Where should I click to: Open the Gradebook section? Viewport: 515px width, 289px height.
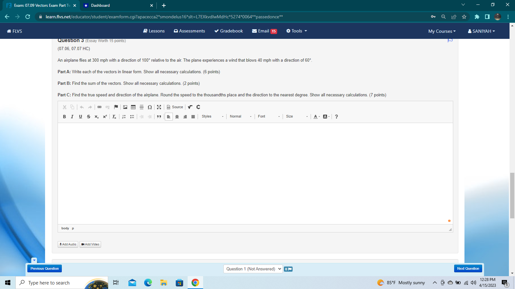pos(229,31)
